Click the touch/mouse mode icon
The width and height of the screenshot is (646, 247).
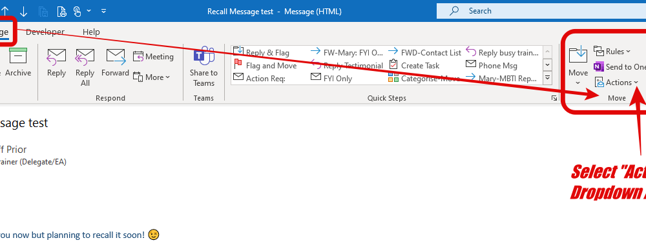78,11
